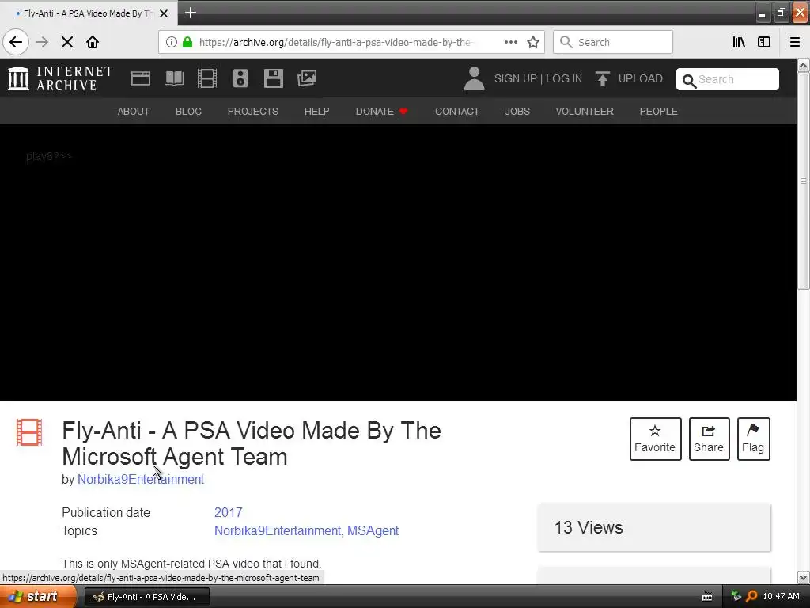The image size is (810, 608).
Task: Click the 10:47 AM taskbar clock
Action: click(781, 597)
